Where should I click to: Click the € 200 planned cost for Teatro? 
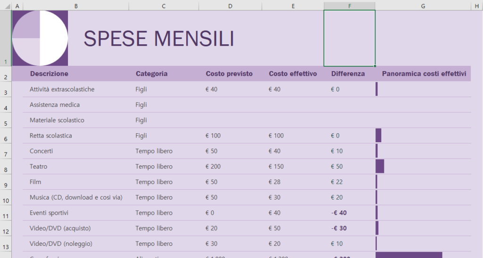pos(213,166)
